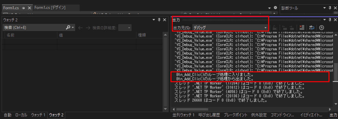Click Watch 2 scrollbar up arrow
This screenshot has width=338, height=119.
point(165,35)
